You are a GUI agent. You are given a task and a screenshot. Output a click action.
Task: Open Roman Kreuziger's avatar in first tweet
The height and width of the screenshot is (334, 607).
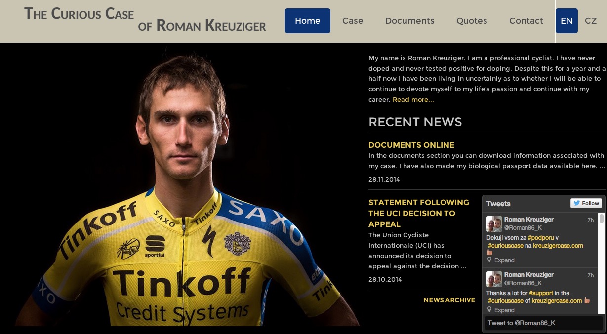coord(494,224)
